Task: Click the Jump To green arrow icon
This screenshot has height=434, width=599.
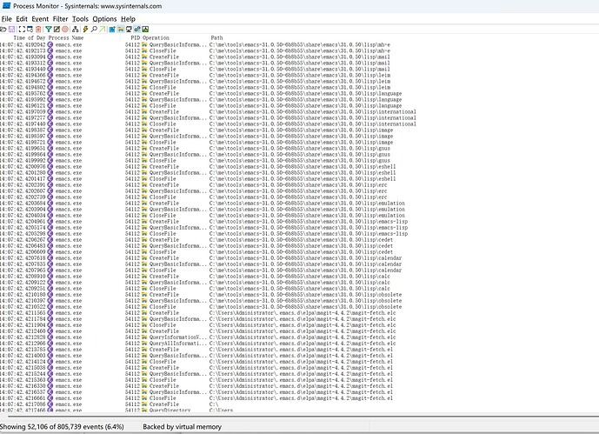Action: tap(103, 29)
